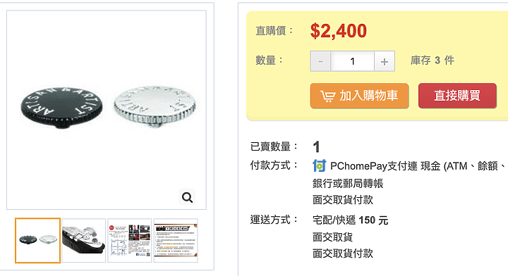Click the $2,400 price text
The image size is (508, 276).
[339, 31]
